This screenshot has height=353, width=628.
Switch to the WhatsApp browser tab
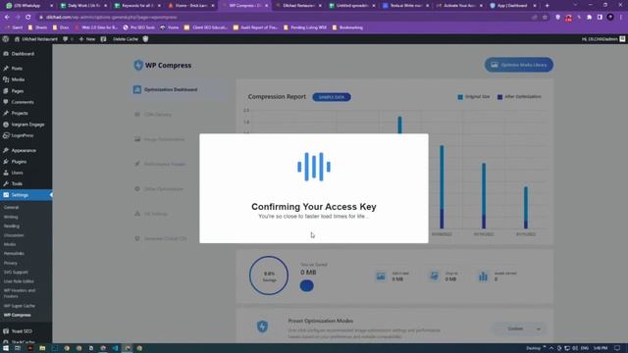[x=29, y=6]
